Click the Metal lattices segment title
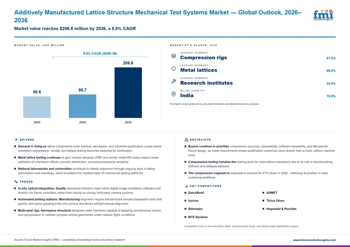 point(199,70)
